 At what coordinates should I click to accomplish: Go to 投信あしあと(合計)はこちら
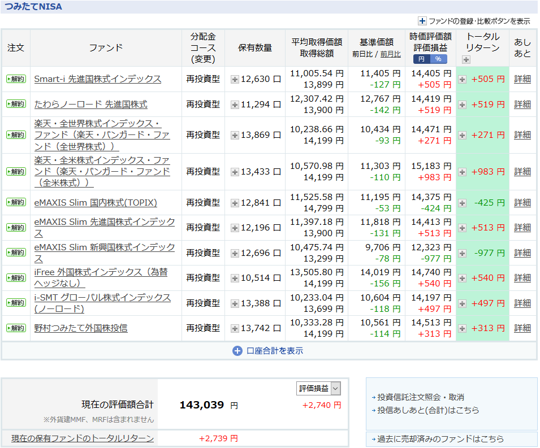click(x=428, y=410)
